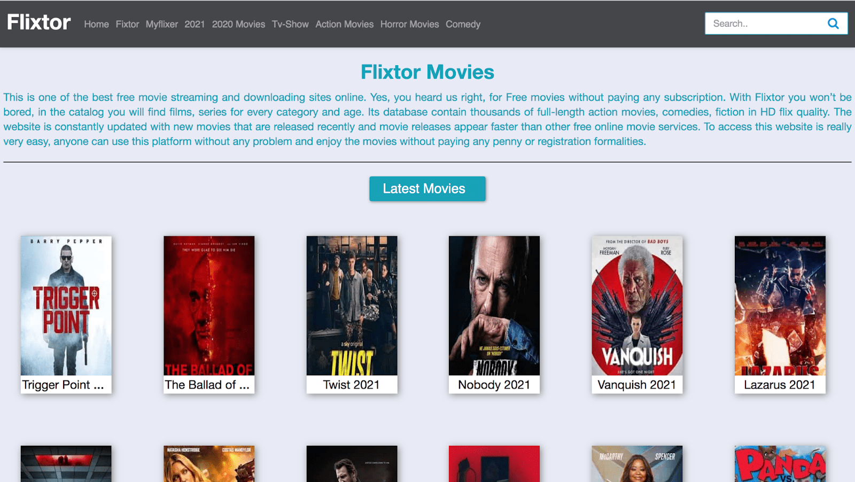The height and width of the screenshot is (482, 855).
Task: Click the search magnifier icon
Action: click(833, 24)
